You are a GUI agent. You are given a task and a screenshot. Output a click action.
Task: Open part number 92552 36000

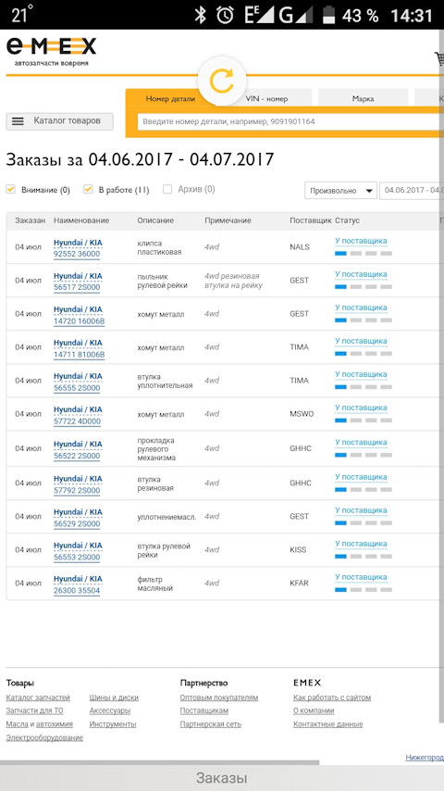point(77,254)
